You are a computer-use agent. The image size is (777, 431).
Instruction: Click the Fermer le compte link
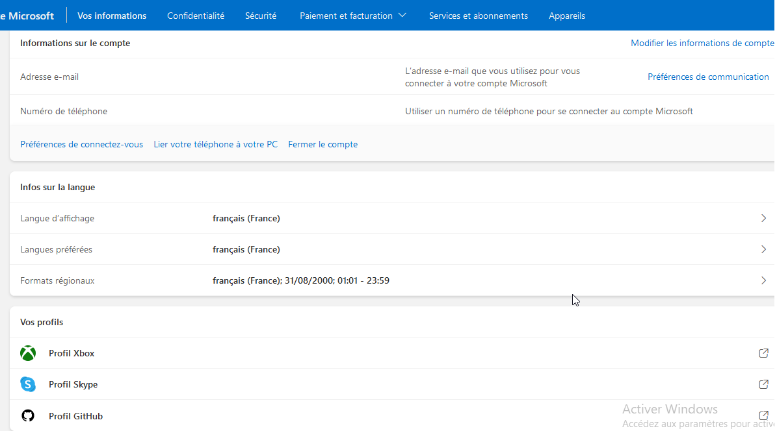(323, 145)
